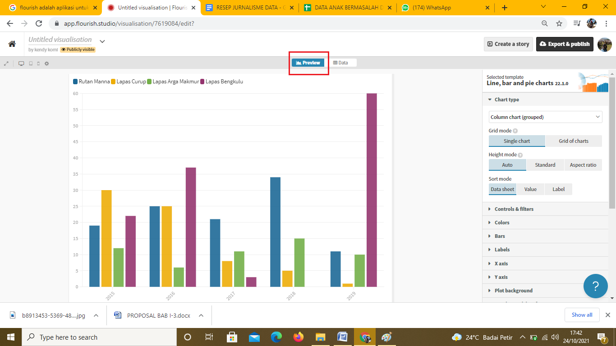Open the chart type dropdown
Image resolution: width=616 pixels, height=346 pixels.
[x=545, y=117]
